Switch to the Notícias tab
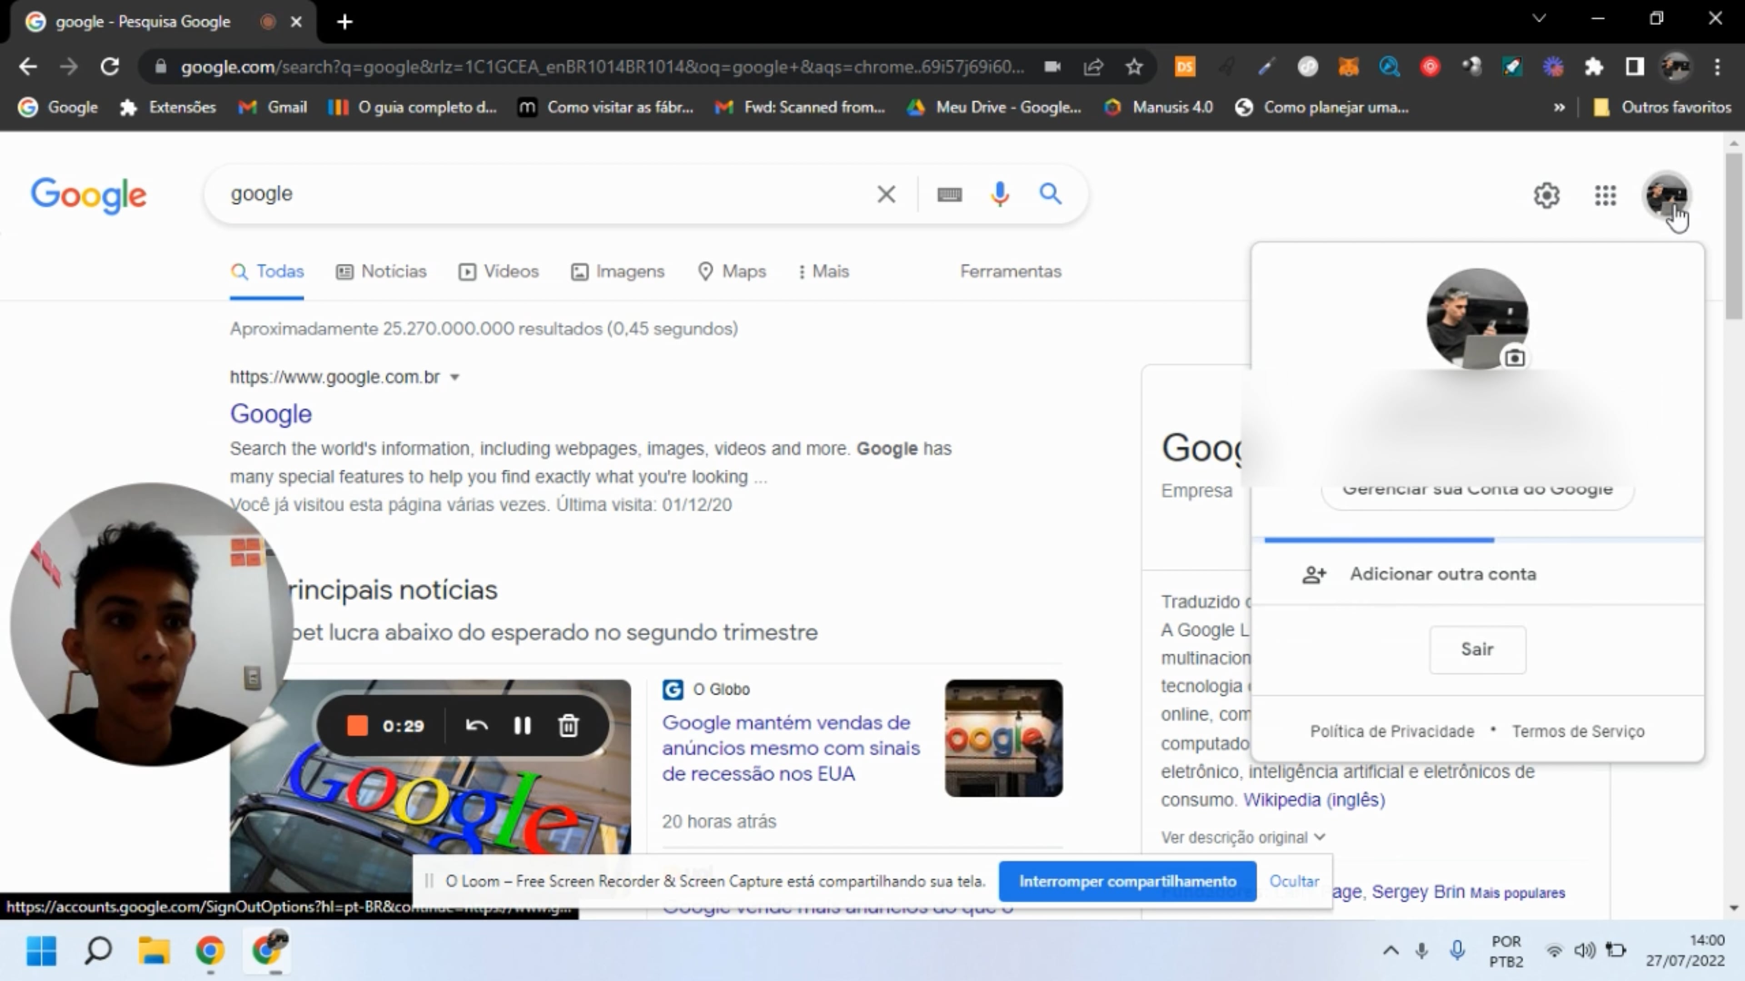This screenshot has height=981, width=1745. click(381, 272)
